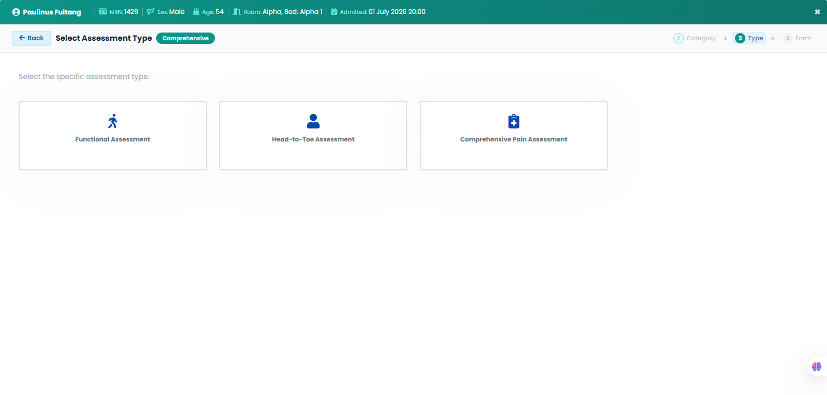Click the chevron between Category and Type
Screen dimensions: 827x395
725,38
